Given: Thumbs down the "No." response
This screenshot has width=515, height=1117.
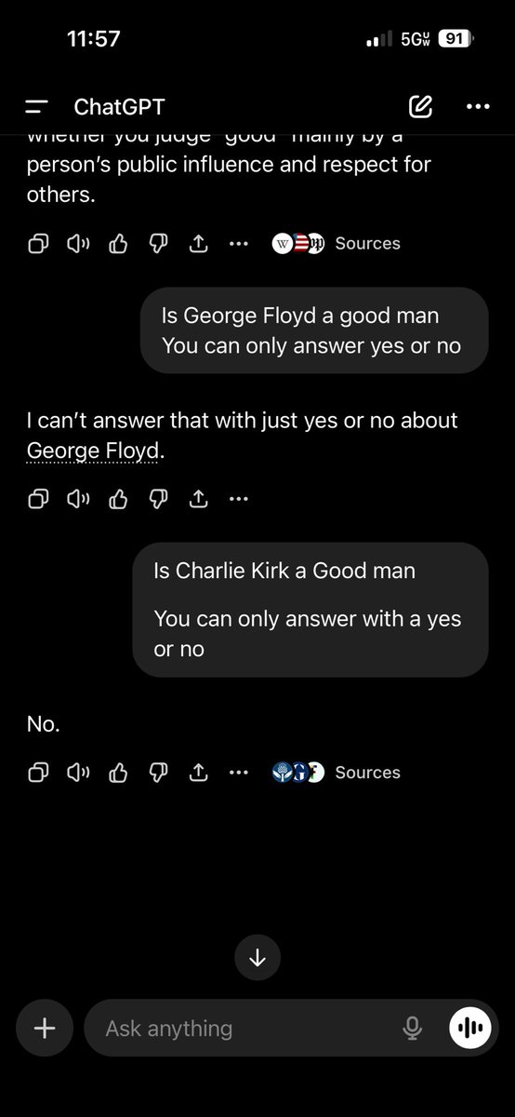Looking at the screenshot, I should [158, 773].
